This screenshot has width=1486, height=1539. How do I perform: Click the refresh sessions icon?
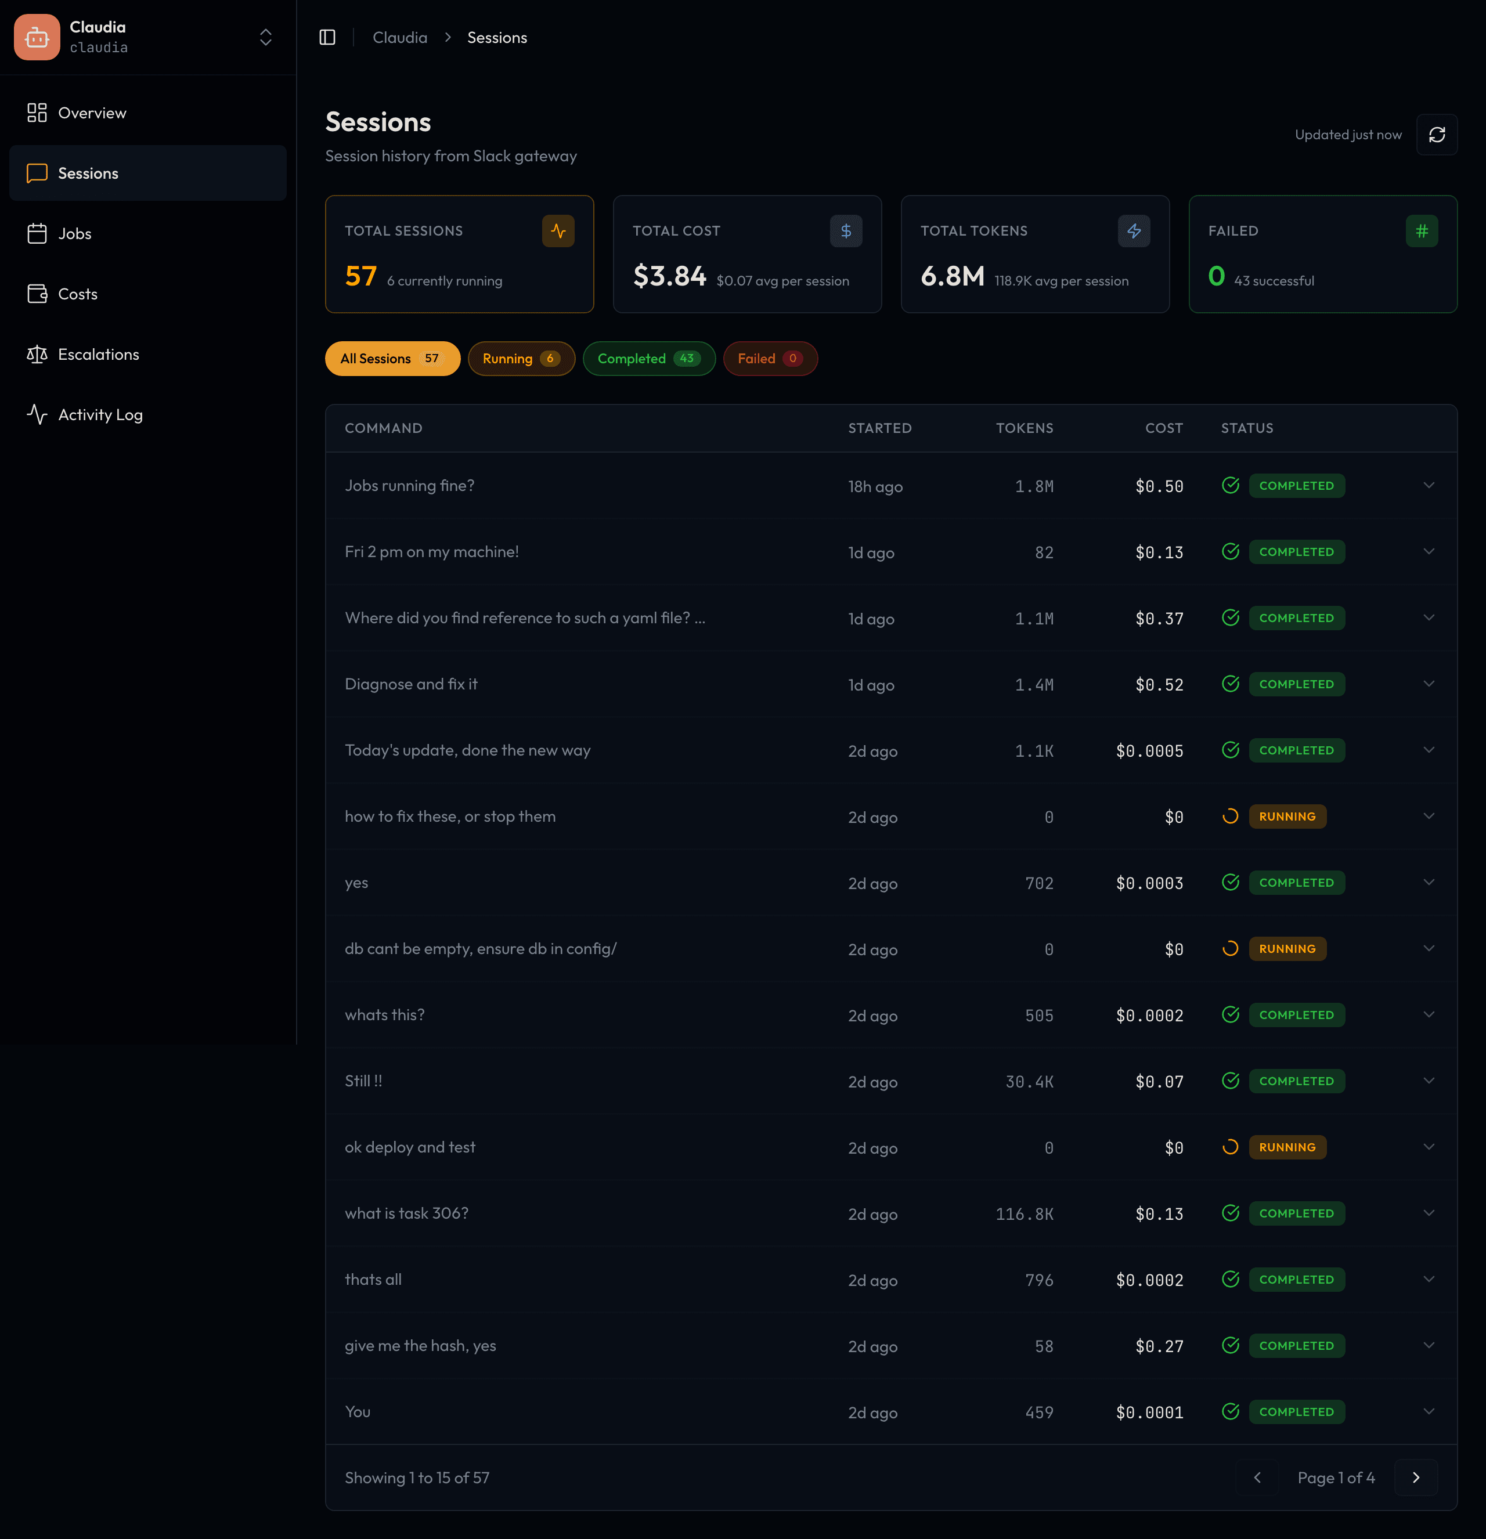tap(1437, 134)
